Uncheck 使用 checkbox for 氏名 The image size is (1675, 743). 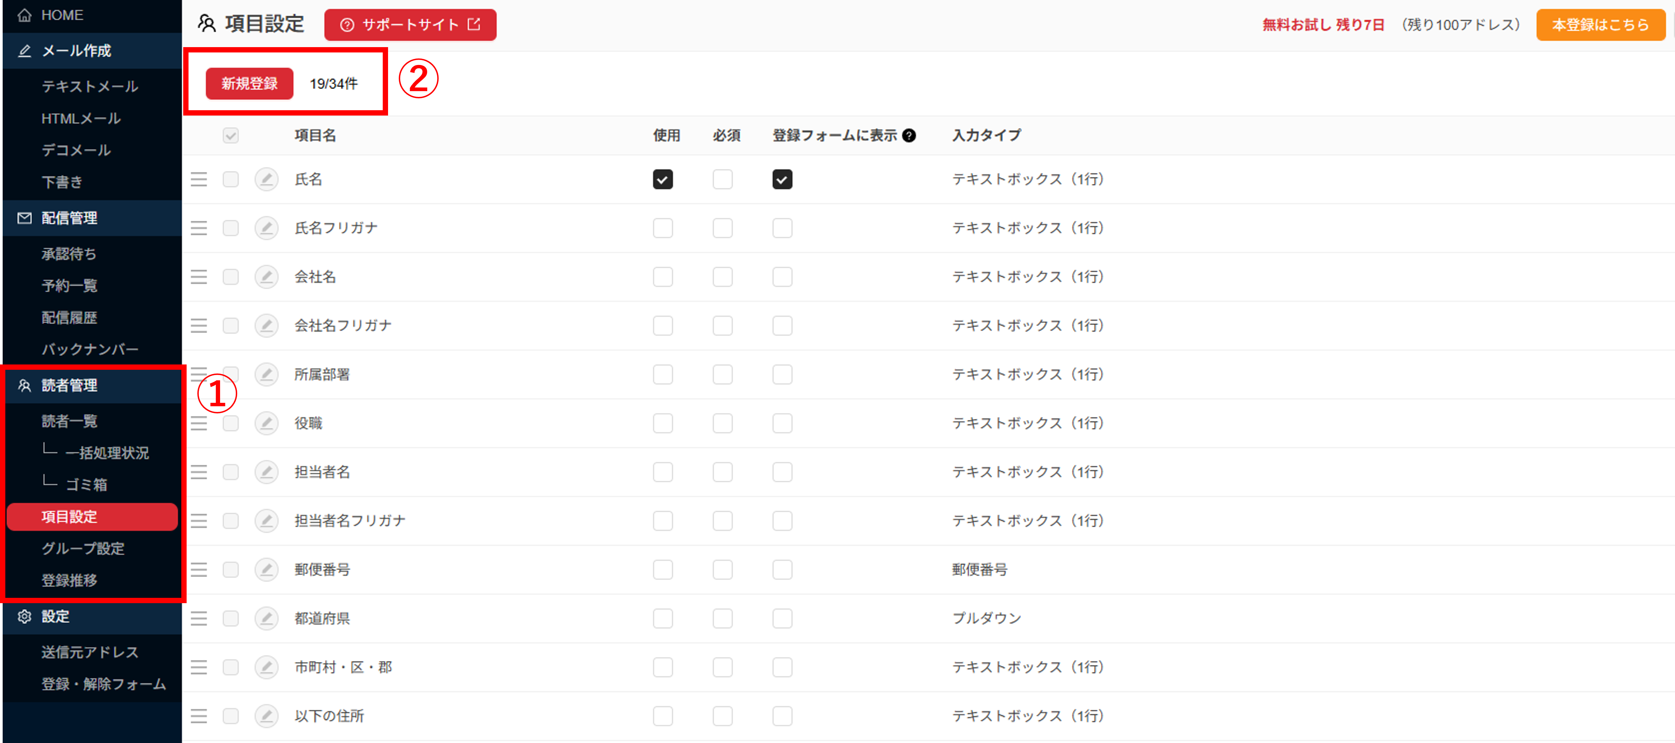662,179
